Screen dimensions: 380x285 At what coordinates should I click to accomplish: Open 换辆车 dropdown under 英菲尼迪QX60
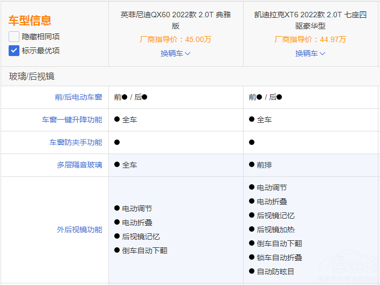click(176, 53)
